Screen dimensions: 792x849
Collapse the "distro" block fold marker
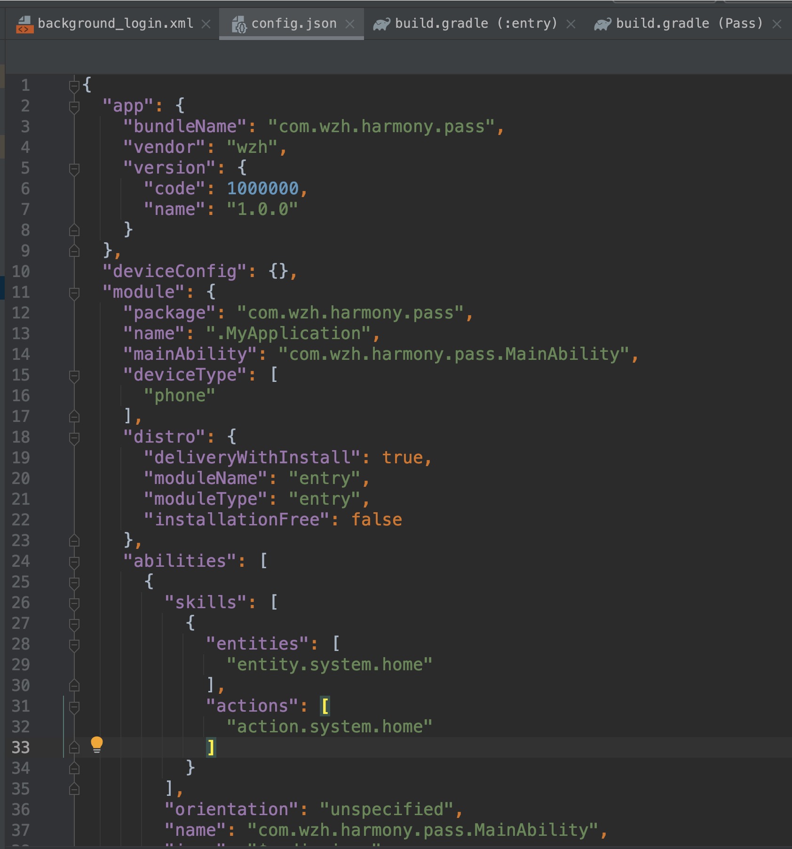(74, 438)
